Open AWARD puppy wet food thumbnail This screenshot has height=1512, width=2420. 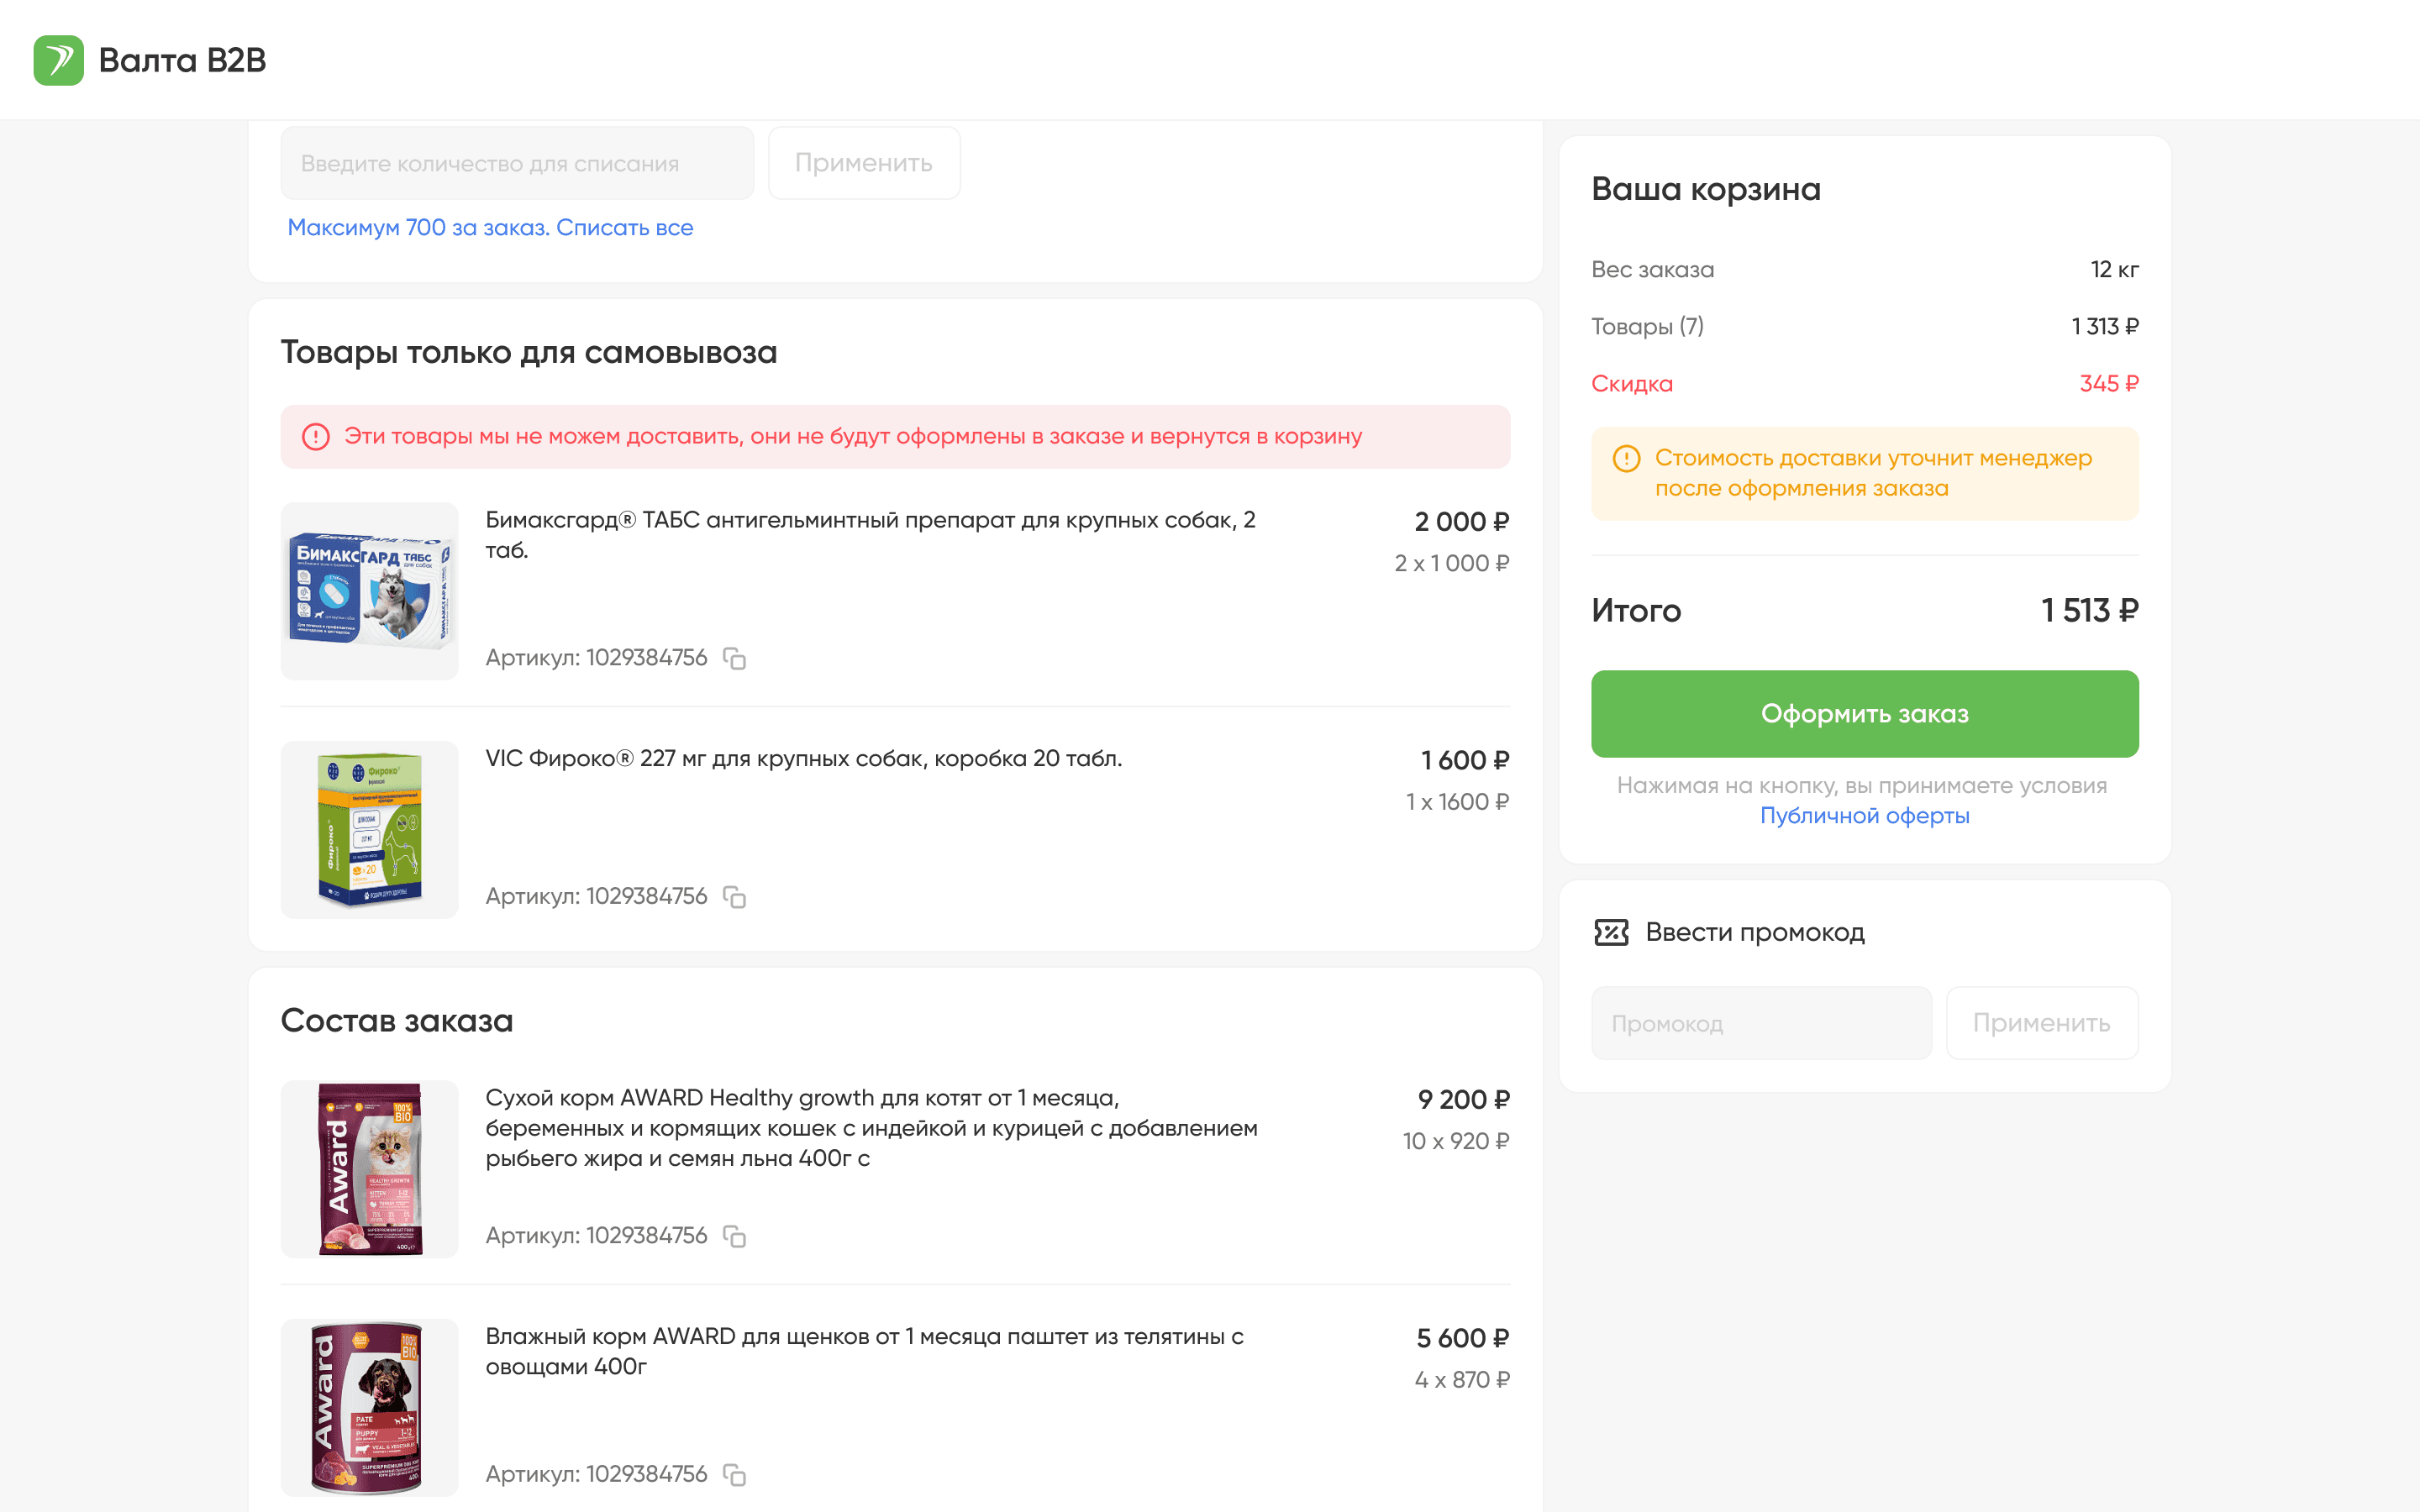(370, 1406)
